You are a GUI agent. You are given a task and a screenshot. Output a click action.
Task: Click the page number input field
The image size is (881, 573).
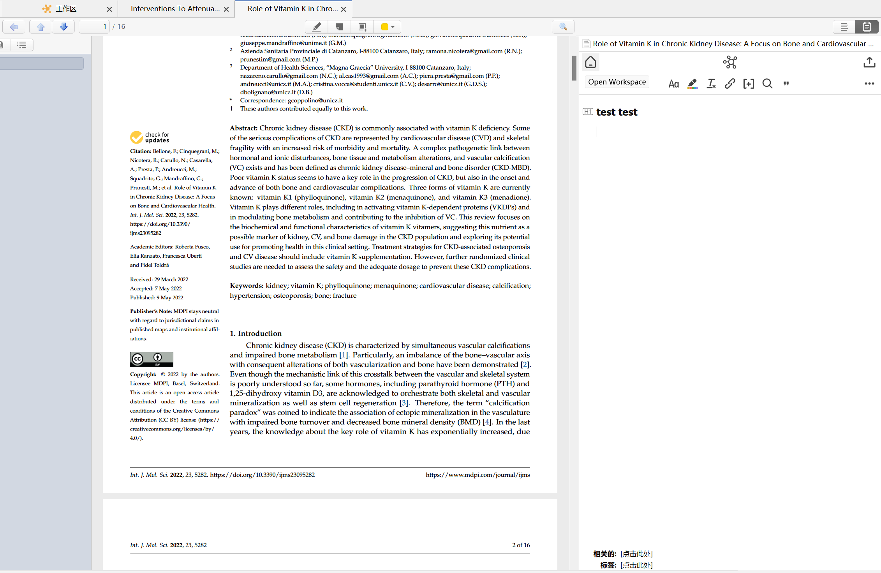[x=94, y=27]
